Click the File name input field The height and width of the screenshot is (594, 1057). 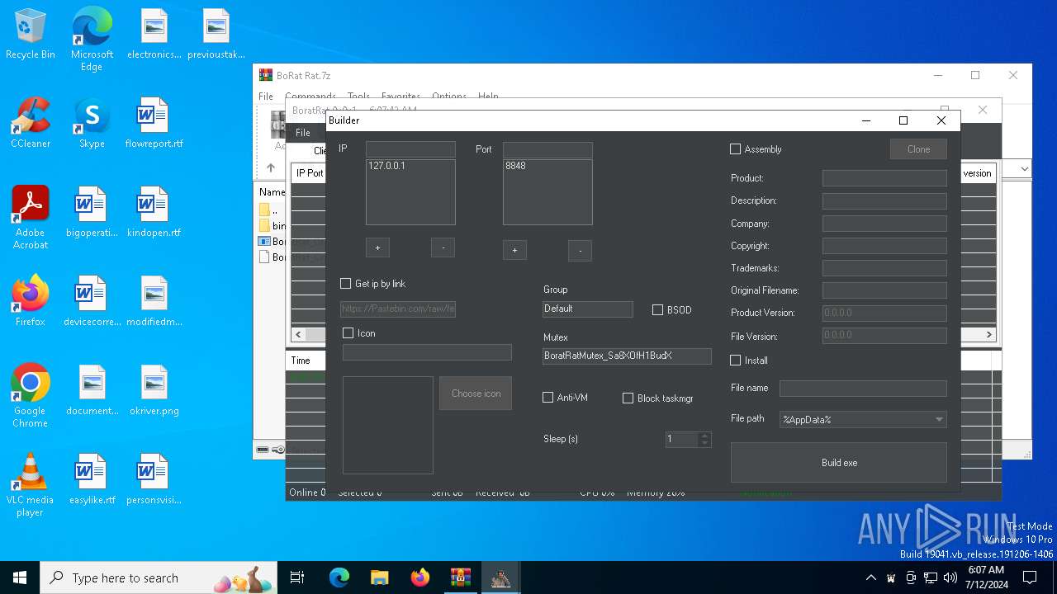[863, 388]
